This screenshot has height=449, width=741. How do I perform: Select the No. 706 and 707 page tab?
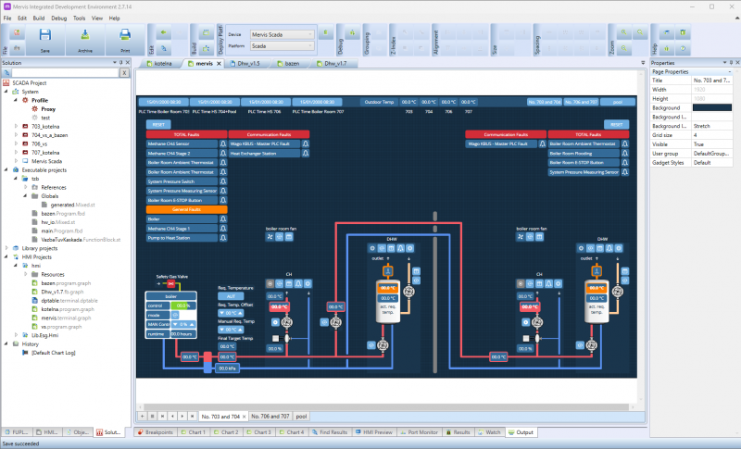270,416
